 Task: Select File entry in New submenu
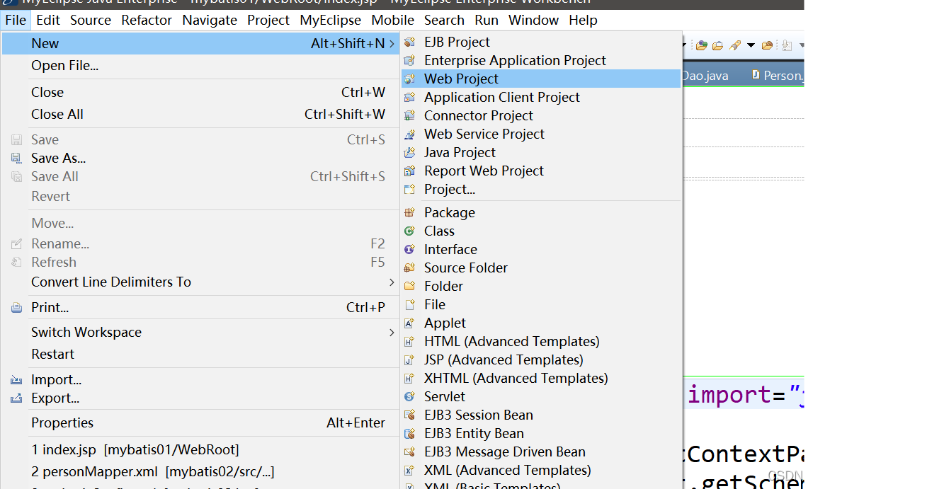541,305
